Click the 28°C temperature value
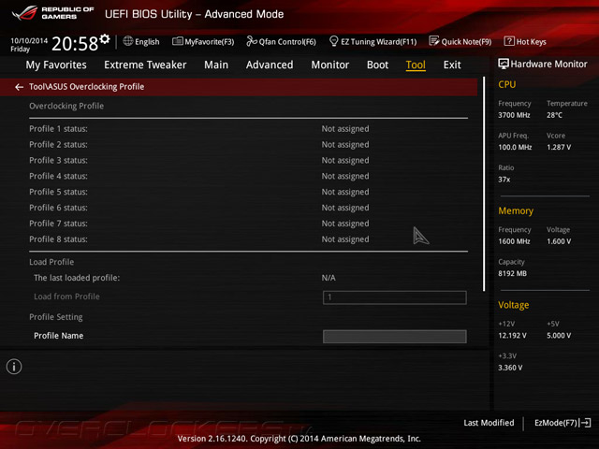This screenshot has width=599, height=449. 554,115
